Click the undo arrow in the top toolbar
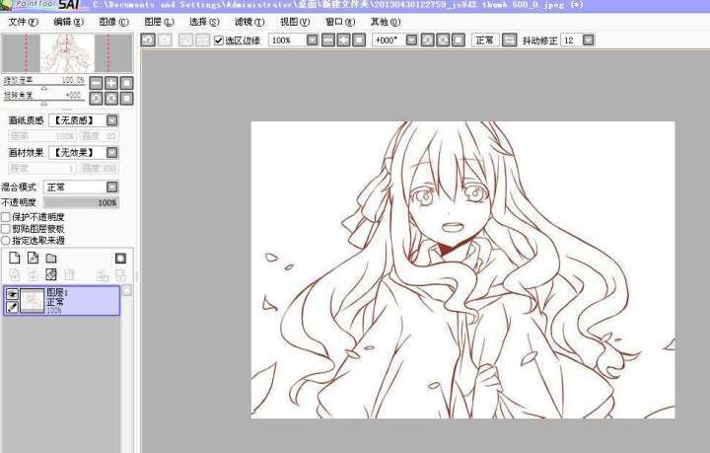Image resolution: width=710 pixels, height=453 pixels. (149, 40)
